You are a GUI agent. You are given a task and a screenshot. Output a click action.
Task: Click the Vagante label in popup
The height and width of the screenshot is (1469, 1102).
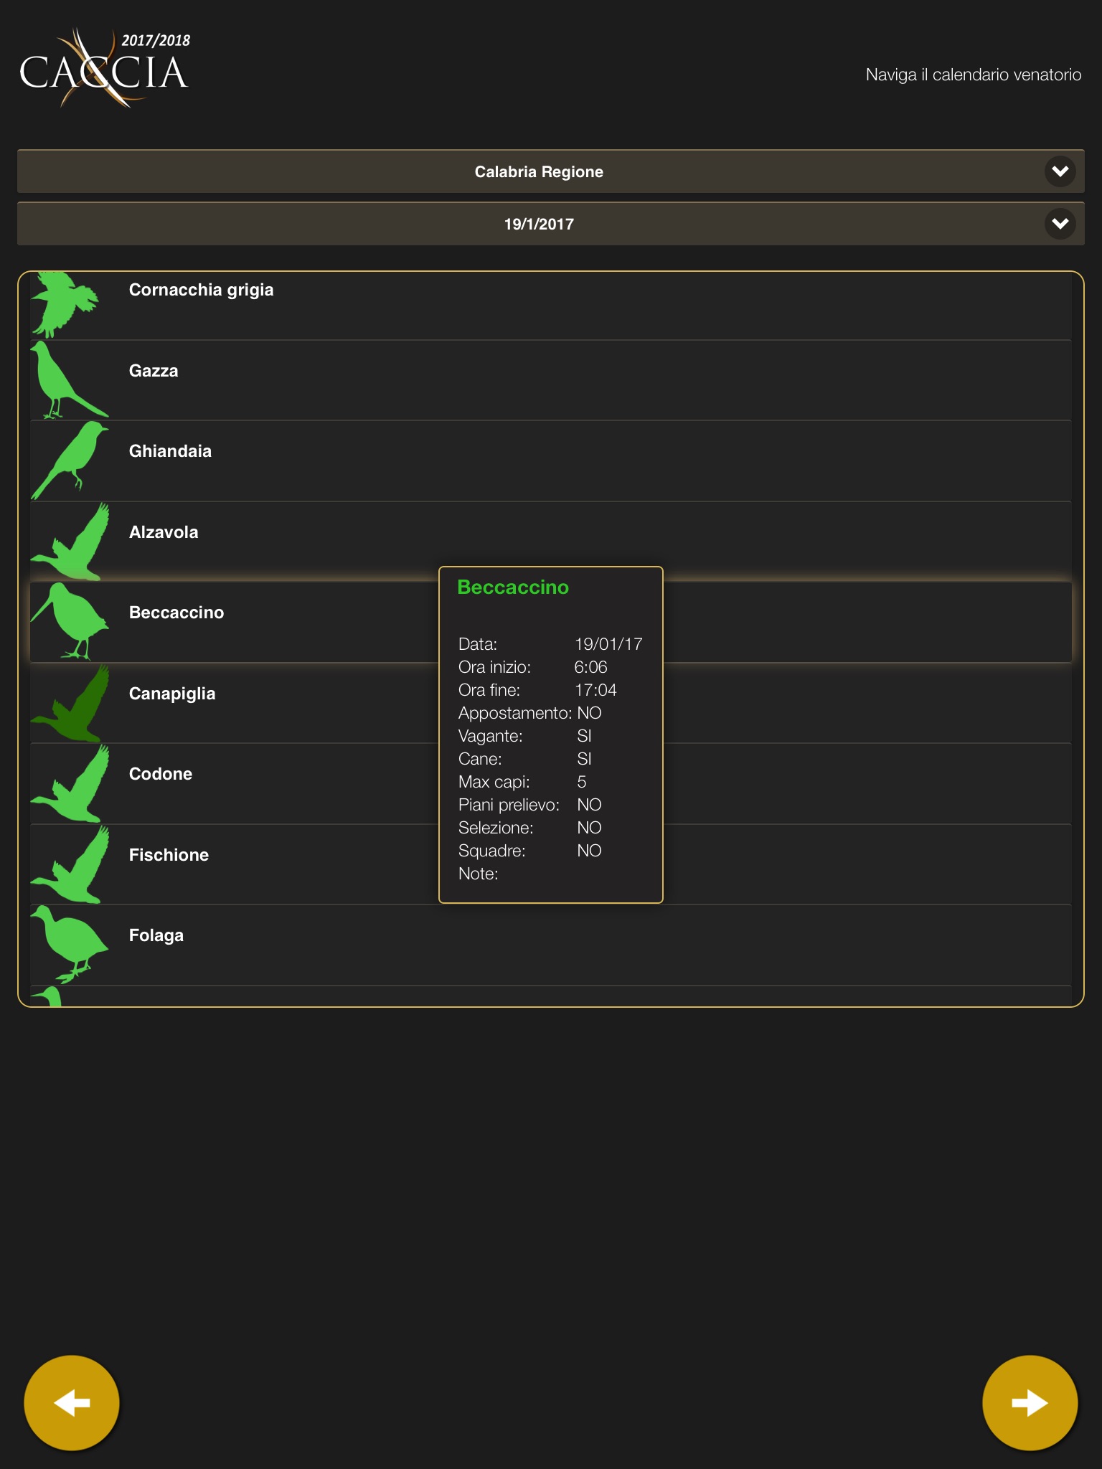(490, 736)
